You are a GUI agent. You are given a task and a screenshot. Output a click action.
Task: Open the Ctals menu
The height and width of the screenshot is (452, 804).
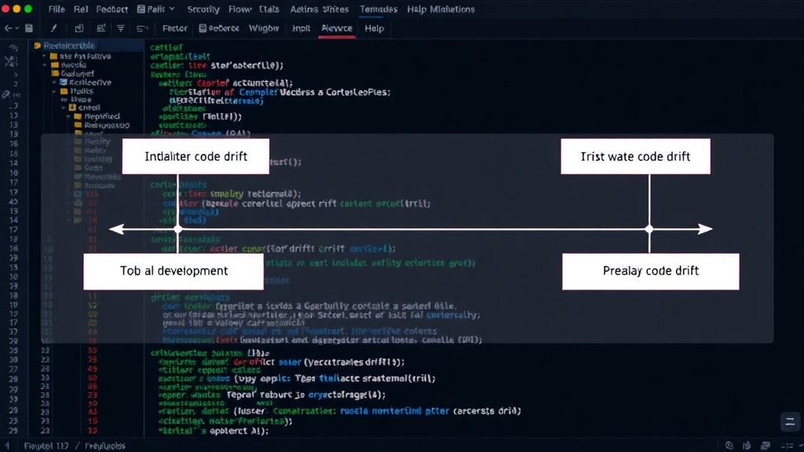269,9
